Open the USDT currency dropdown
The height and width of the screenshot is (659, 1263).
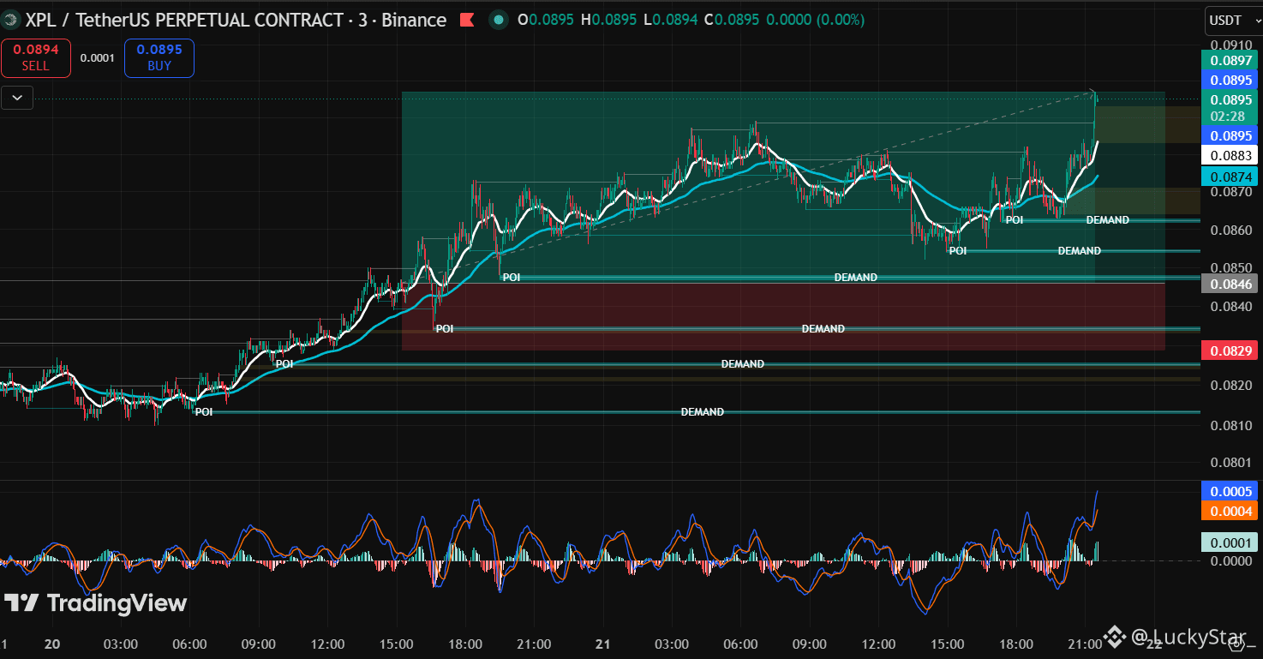[1233, 20]
